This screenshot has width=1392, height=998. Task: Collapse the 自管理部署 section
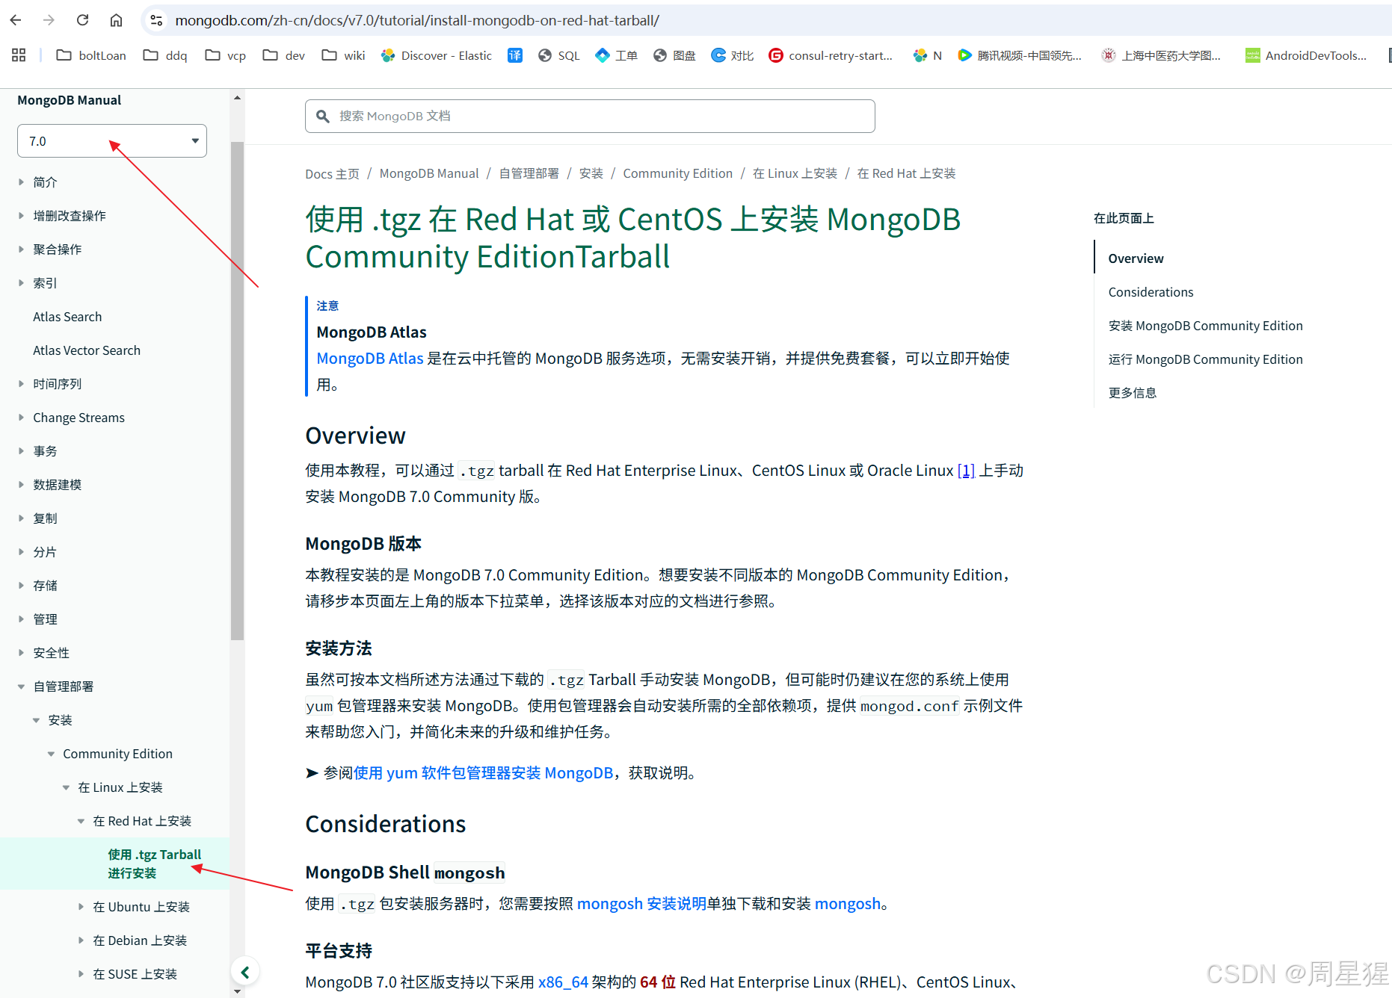pyautogui.click(x=22, y=686)
